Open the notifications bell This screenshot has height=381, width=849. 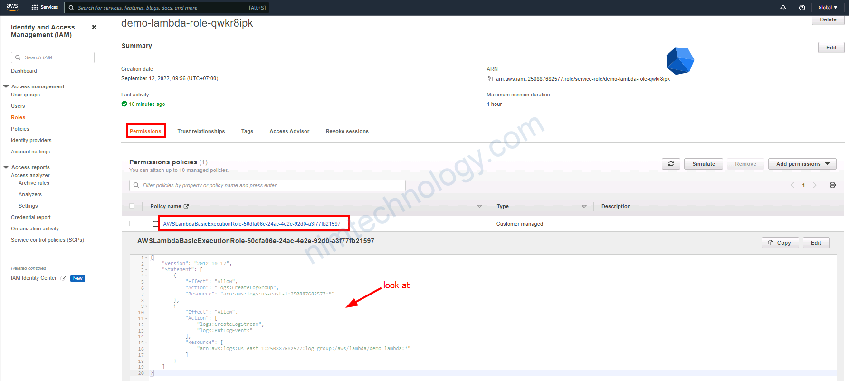(x=783, y=8)
